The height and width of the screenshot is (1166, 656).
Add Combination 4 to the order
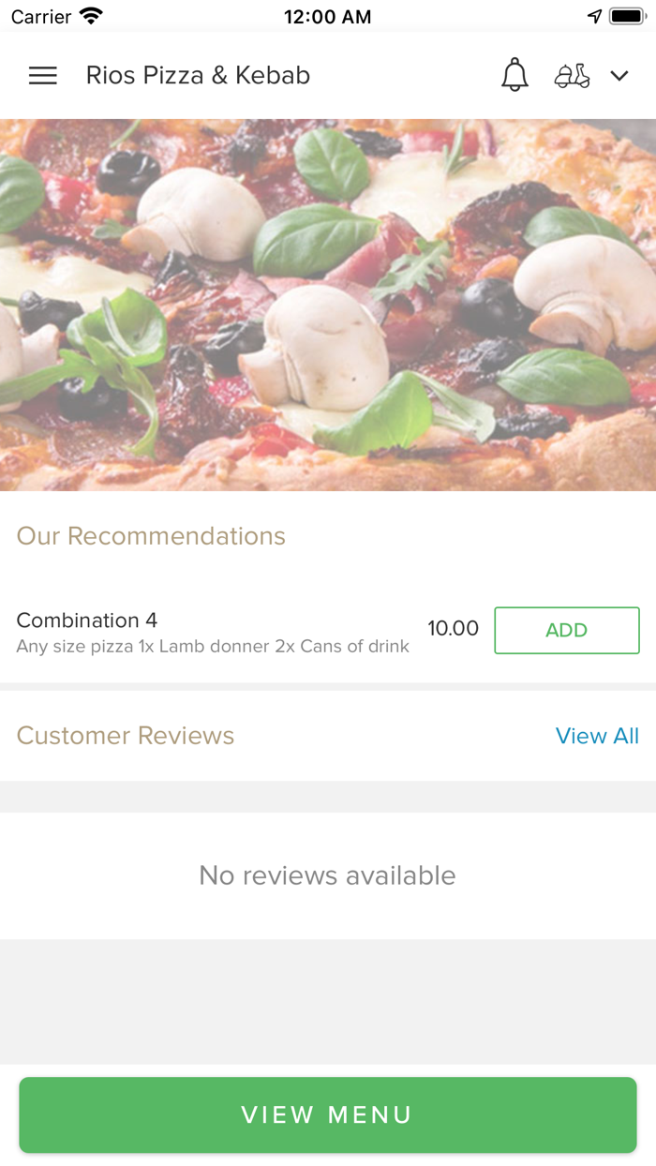coord(566,630)
